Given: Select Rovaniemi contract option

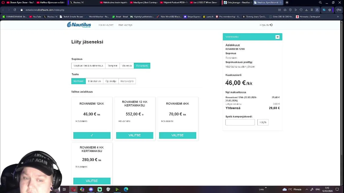Looking at the screenshot, I should 142,66.
